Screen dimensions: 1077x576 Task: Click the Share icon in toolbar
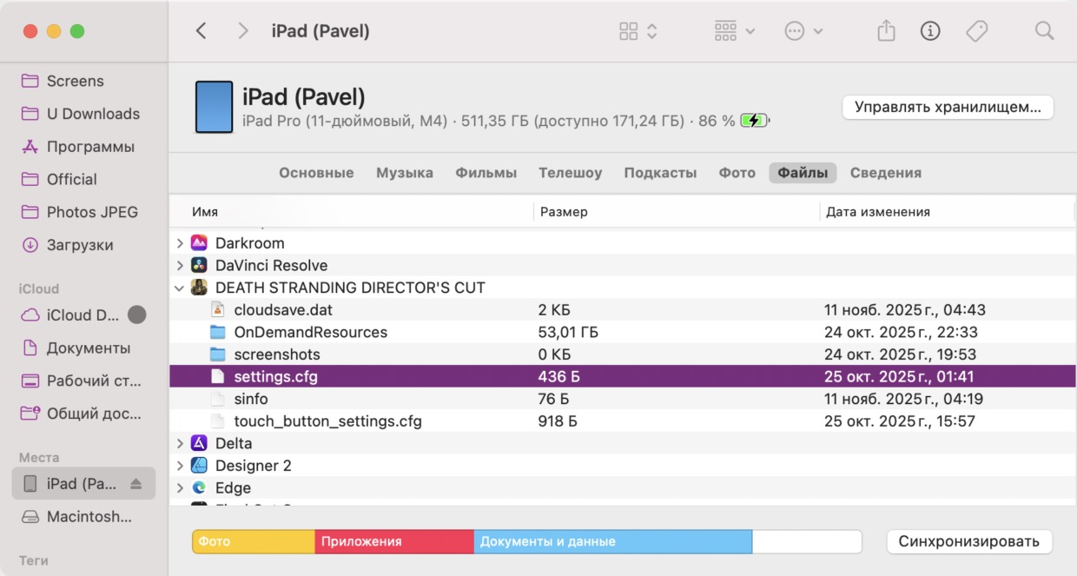[885, 31]
